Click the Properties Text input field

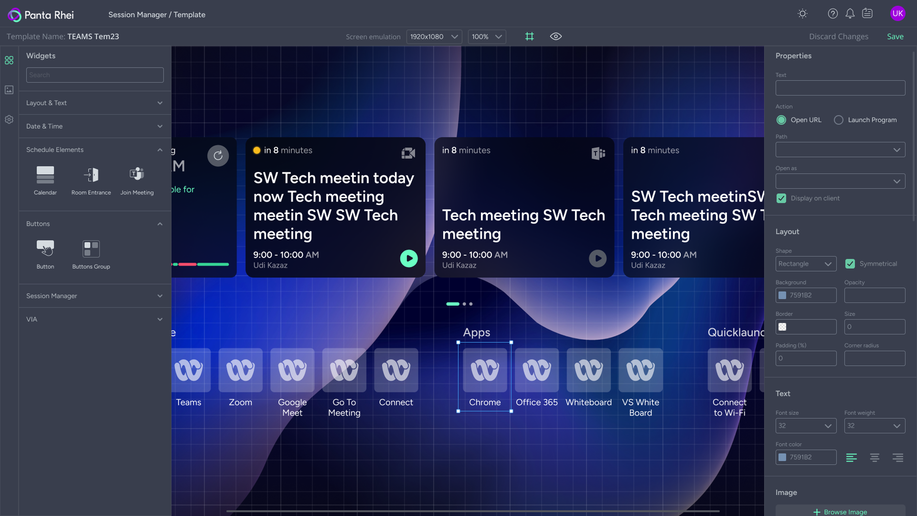[x=841, y=88]
